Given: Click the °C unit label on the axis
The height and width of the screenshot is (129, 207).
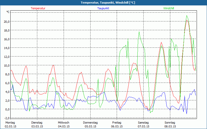Looking at the screenshot, I should 8,12.
